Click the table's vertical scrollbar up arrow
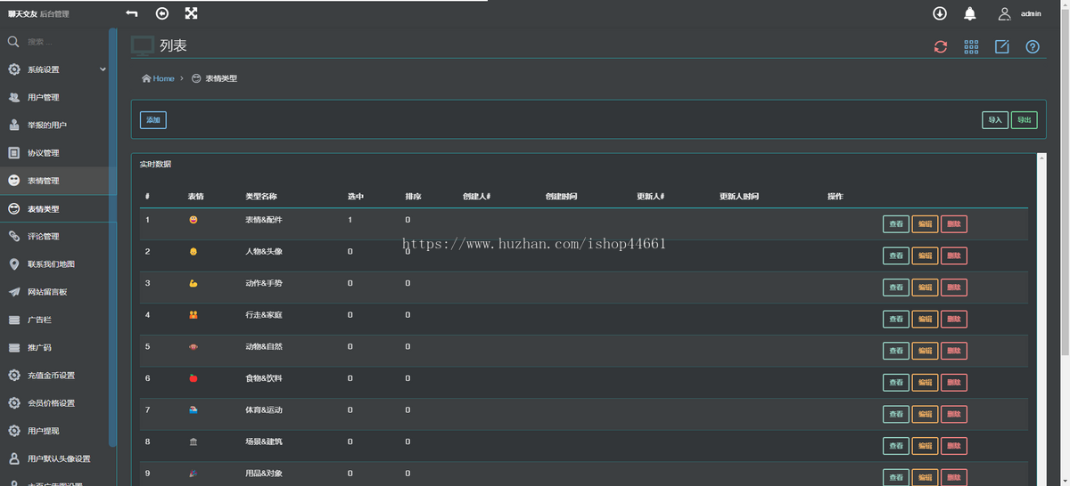The width and height of the screenshot is (1070, 486). pos(1041,158)
